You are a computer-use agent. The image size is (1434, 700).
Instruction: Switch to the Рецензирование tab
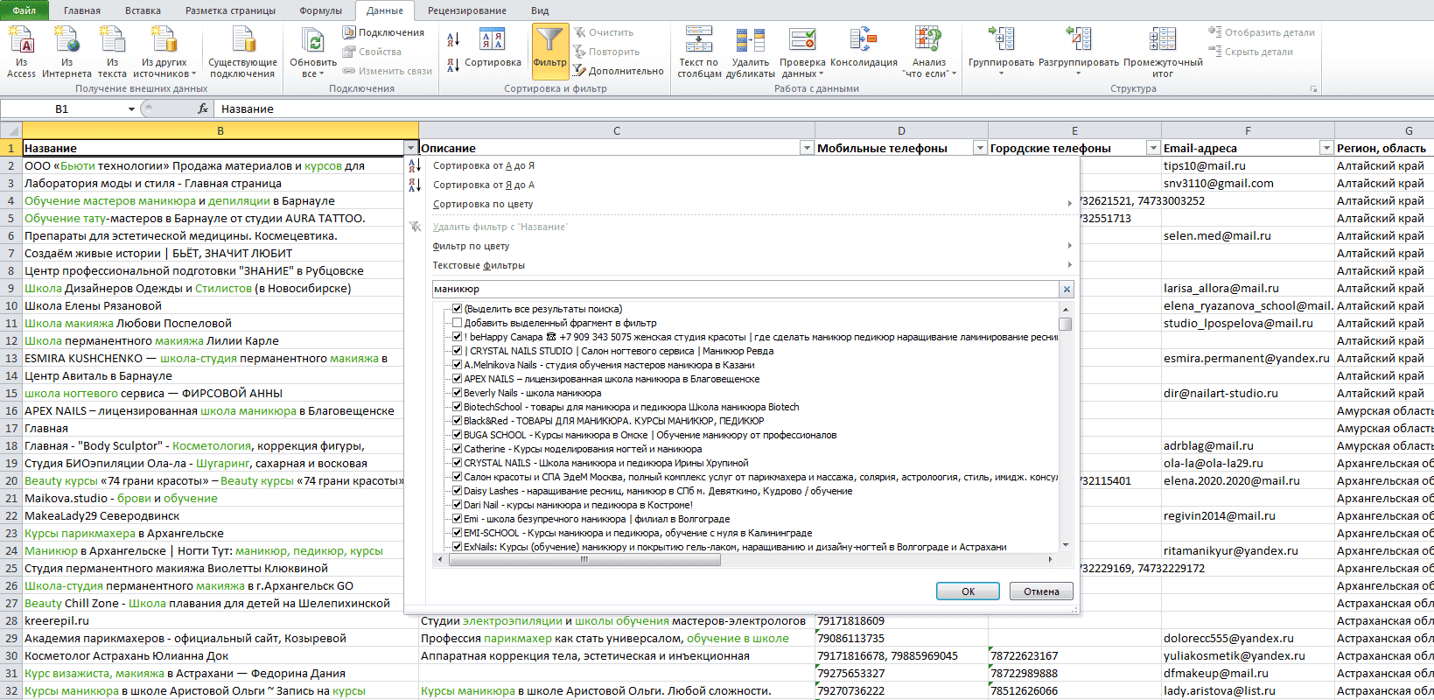[x=467, y=10]
